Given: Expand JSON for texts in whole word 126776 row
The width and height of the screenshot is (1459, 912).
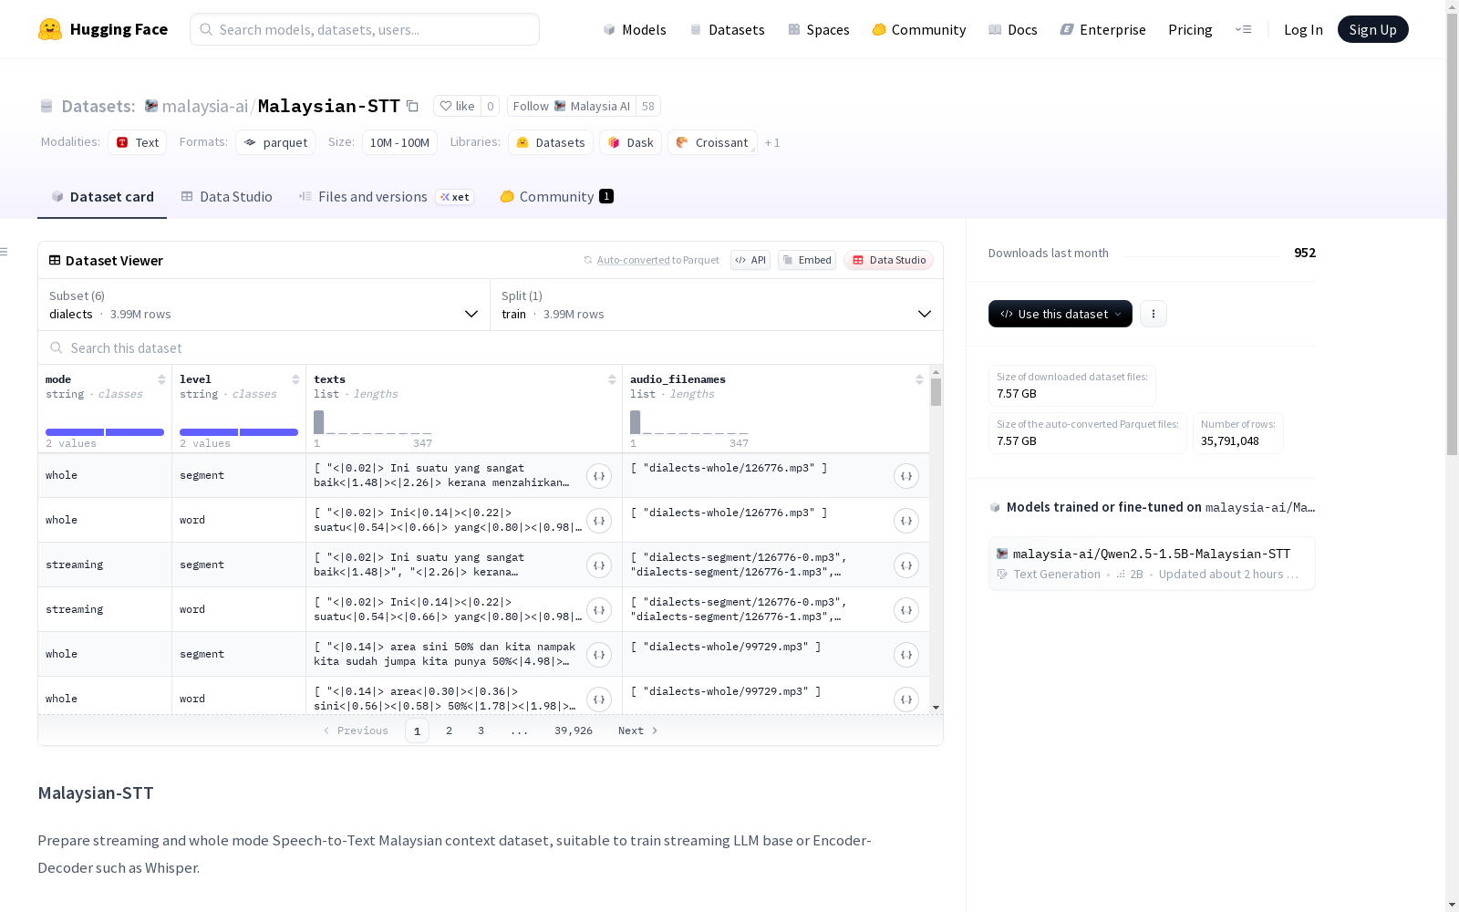Looking at the screenshot, I should pos(599,521).
